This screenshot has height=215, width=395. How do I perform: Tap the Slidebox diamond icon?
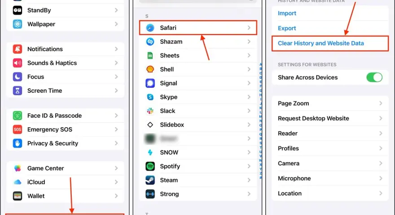tap(150, 125)
